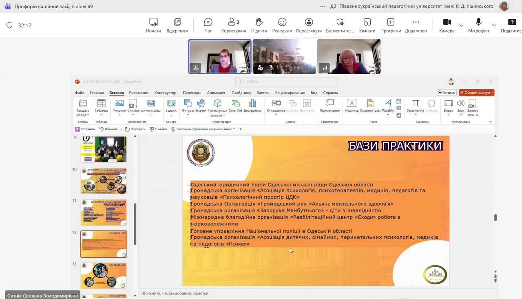The image size is (522, 299).
Task: Click the Общий доступ button
Action: click(x=476, y=93)
